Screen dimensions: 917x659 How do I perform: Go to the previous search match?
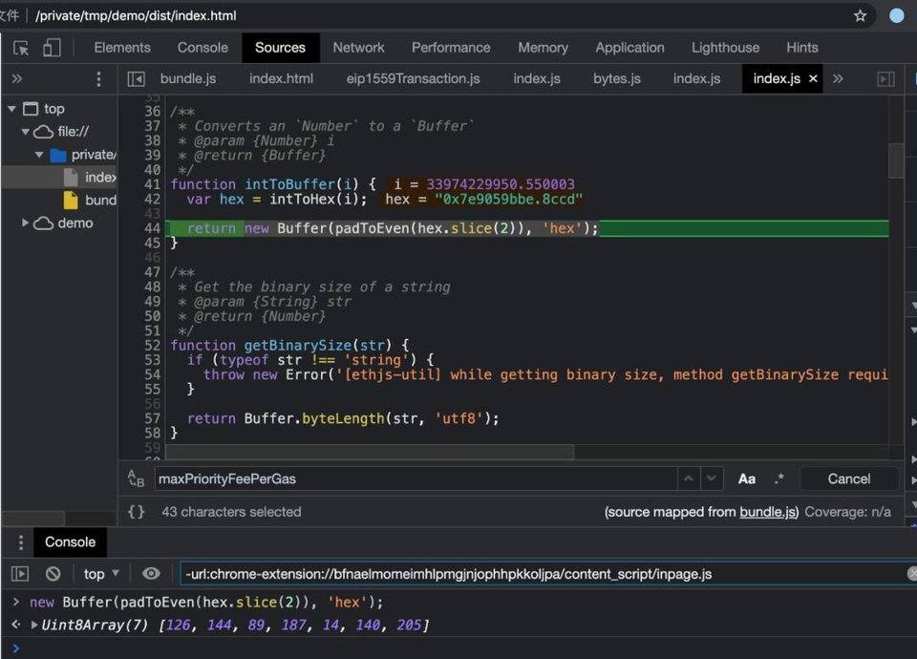pos(689,478)
